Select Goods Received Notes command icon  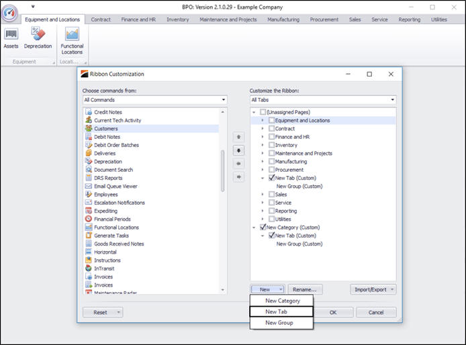[89, 244]
